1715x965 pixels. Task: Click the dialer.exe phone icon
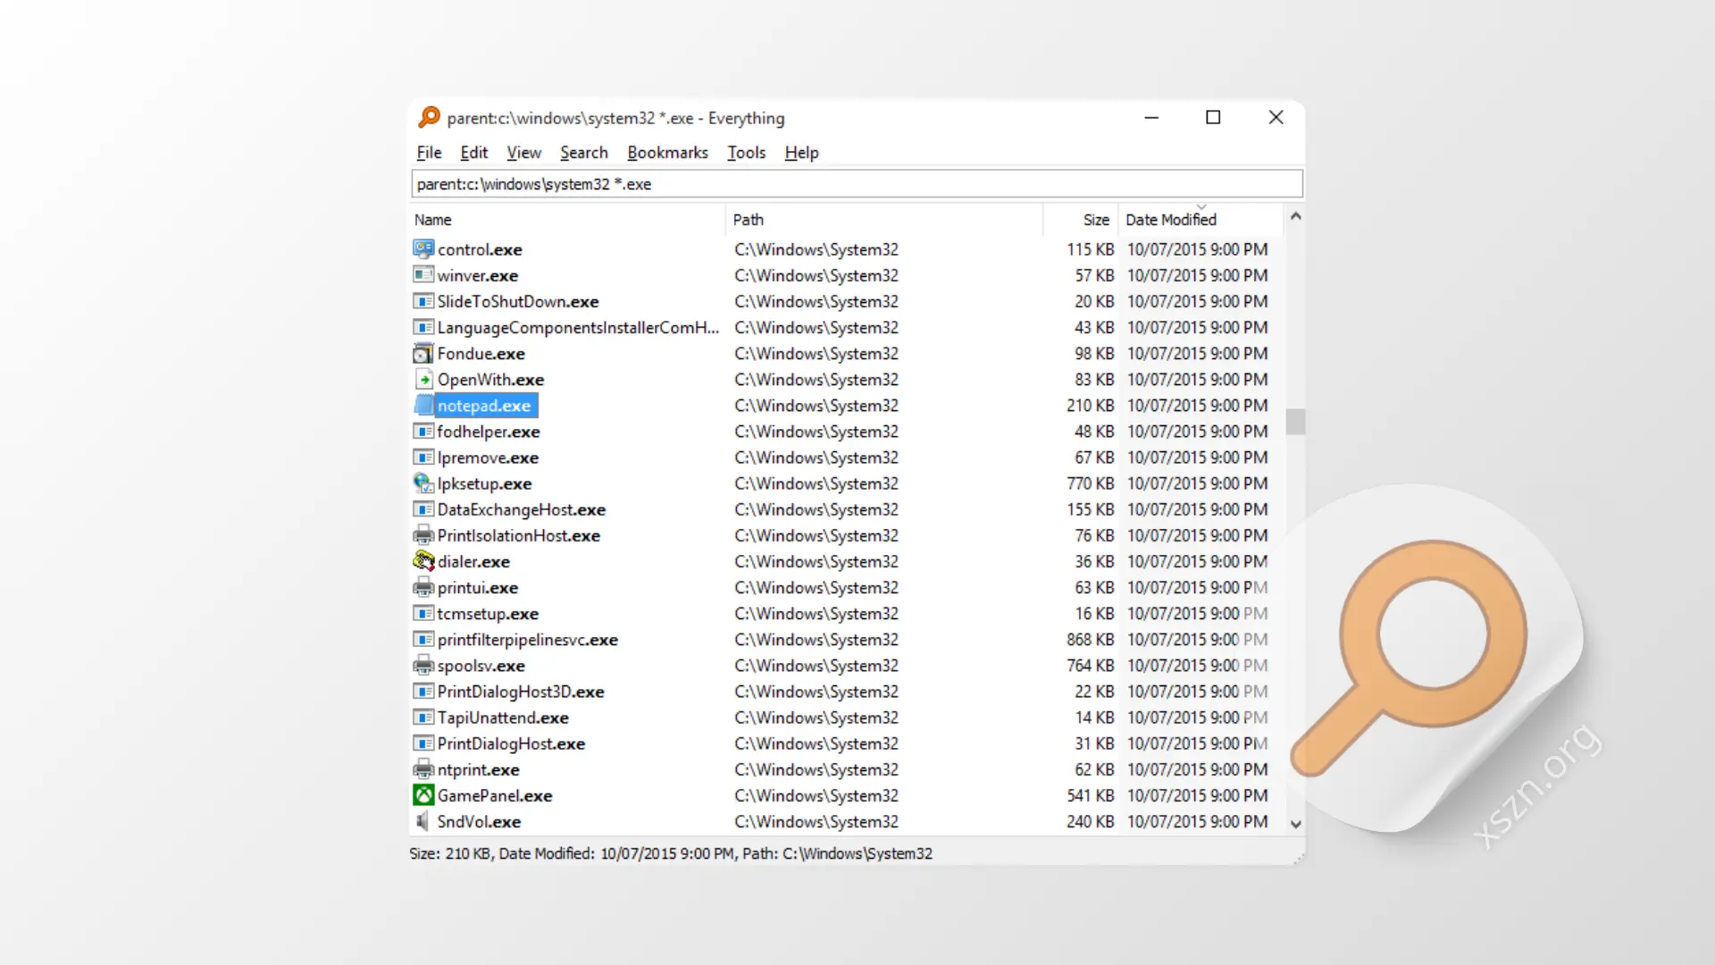point(423,561)
